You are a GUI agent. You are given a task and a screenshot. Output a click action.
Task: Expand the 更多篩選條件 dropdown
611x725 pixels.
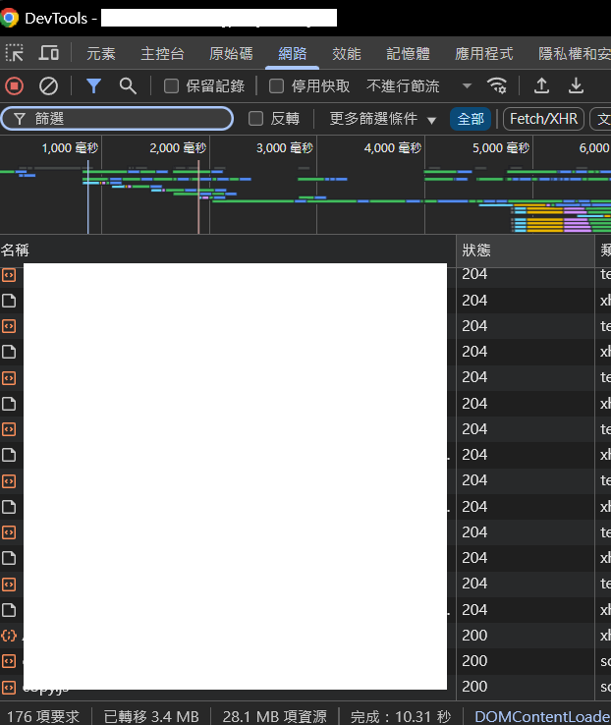pyautogui.click(x=383, y=119)
